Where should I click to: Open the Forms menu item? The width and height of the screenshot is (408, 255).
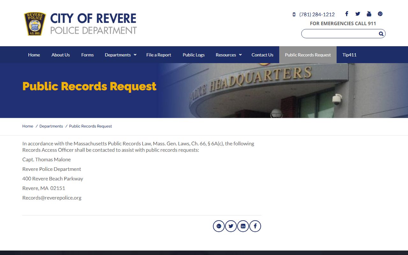87,55
